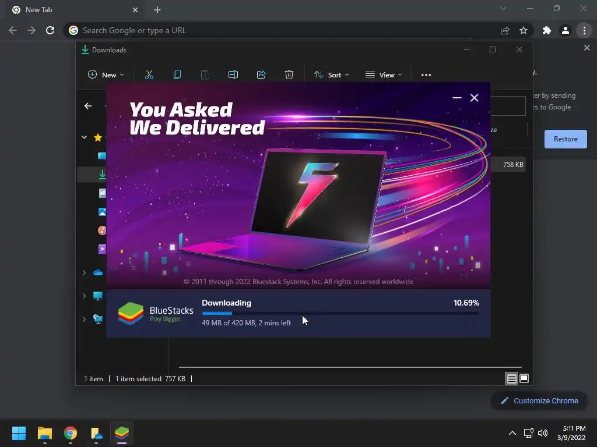Select the New Tab browser tab

75,10
